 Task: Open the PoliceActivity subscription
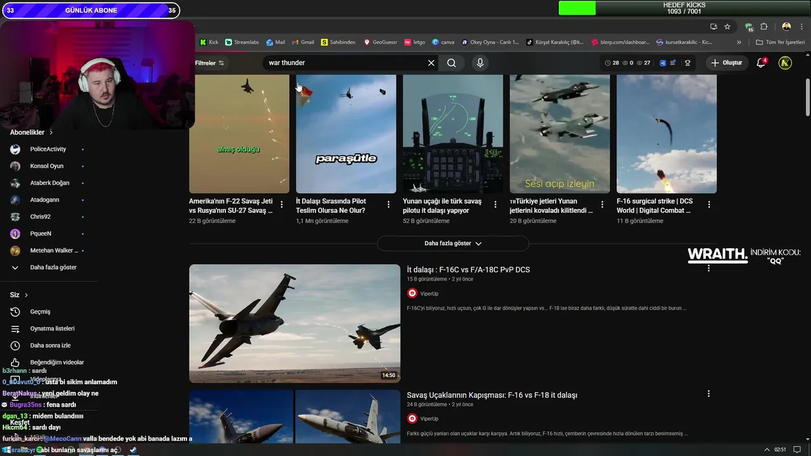coord(48,149)
